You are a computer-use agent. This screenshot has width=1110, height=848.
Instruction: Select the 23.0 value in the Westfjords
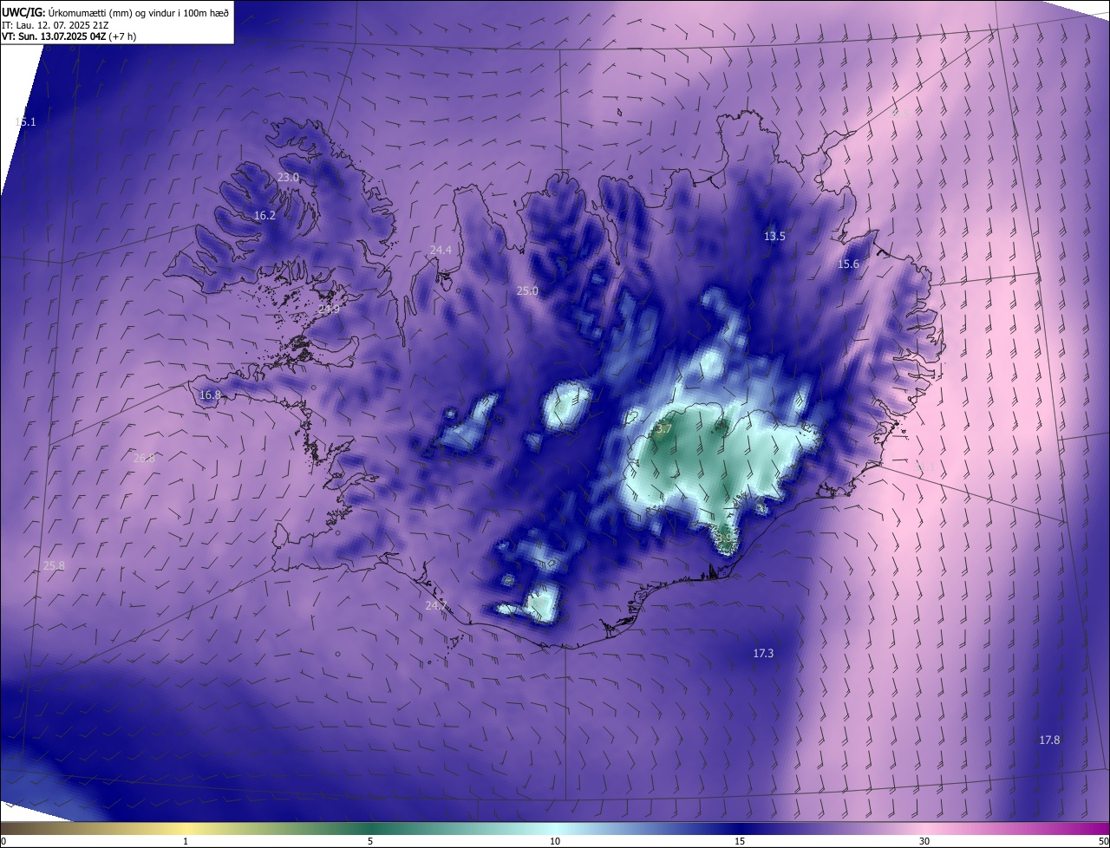tap(288, 177)
